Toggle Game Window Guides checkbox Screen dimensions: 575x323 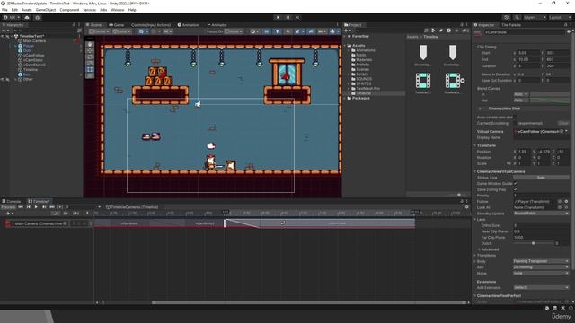(515, 183)
